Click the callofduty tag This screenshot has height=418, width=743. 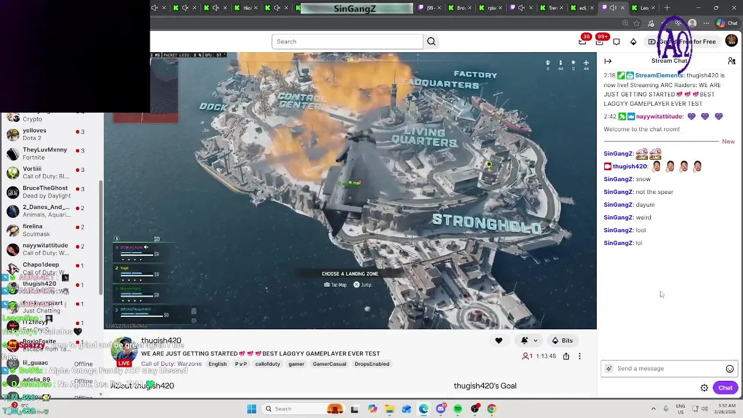pos(268,364)
